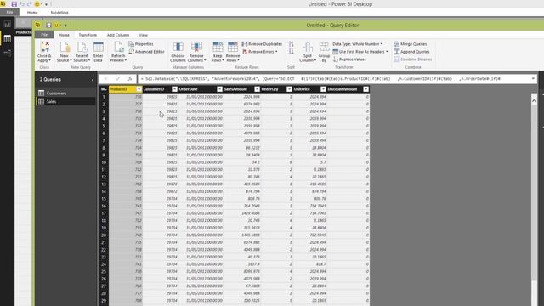Click the table select-all corner icon
This screenshot has height=306, width=544.
[x=104, y=89]
